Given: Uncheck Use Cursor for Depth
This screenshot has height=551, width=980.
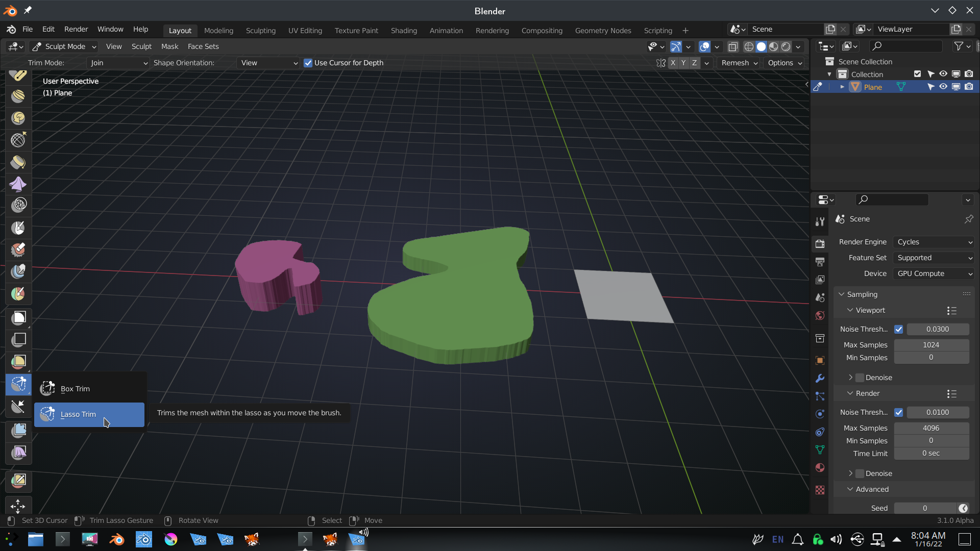Looking at the screenshot, I should coord(308,63).
